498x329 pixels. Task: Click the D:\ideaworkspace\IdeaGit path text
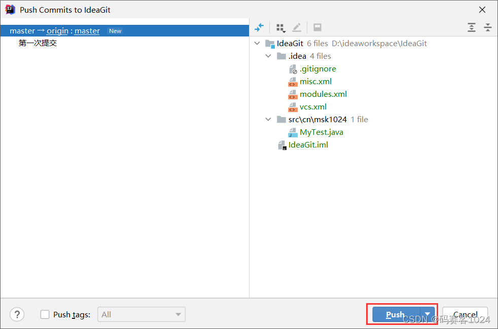(x=379, y=44)
